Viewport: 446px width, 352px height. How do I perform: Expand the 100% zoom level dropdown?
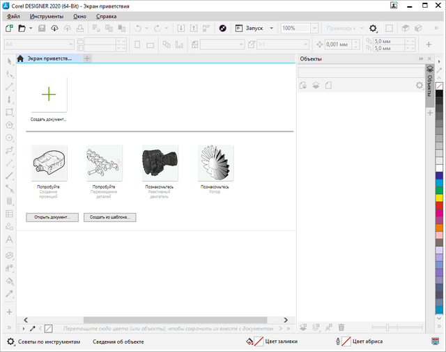coord(313,29)
